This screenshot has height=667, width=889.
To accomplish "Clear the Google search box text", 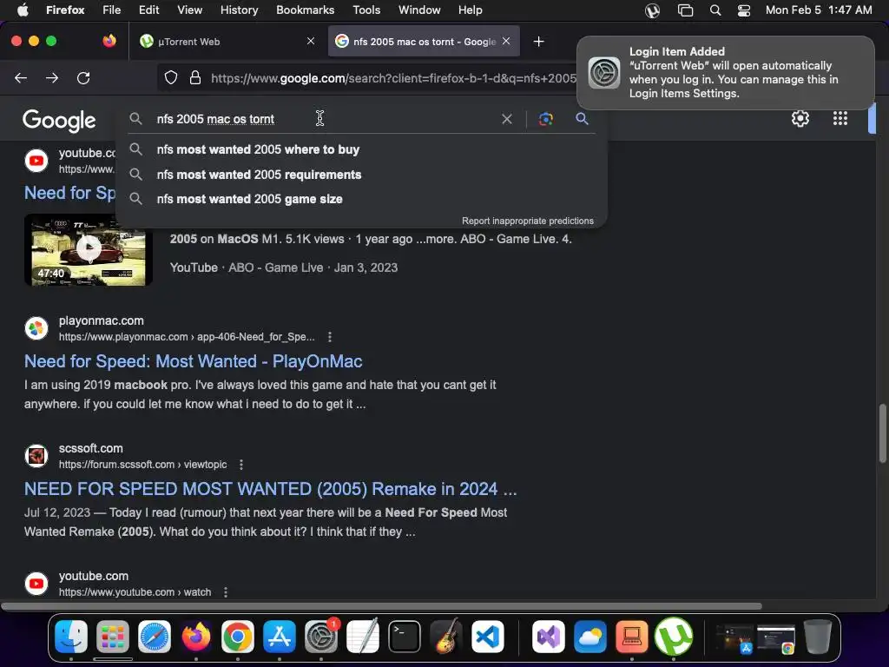I will [507, 118].
